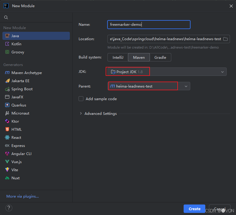Choose the Groovy language icon

pyautogui.click(x=7, y=52)
